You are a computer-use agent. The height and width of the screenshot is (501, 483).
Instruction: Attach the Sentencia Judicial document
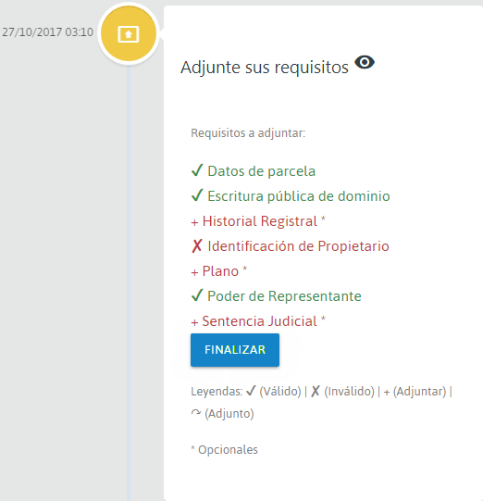[x=259, y=321]
